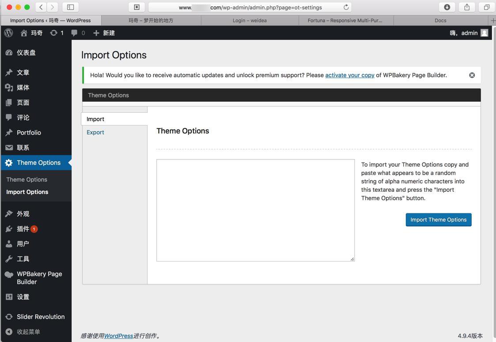Click the 文章 pushpin icon

coord(9,72)
